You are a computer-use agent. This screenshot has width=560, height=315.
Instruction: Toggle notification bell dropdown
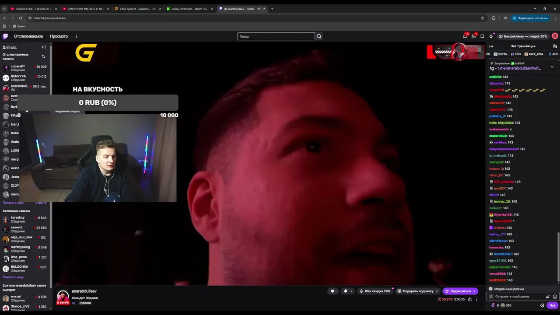[348, 291]
